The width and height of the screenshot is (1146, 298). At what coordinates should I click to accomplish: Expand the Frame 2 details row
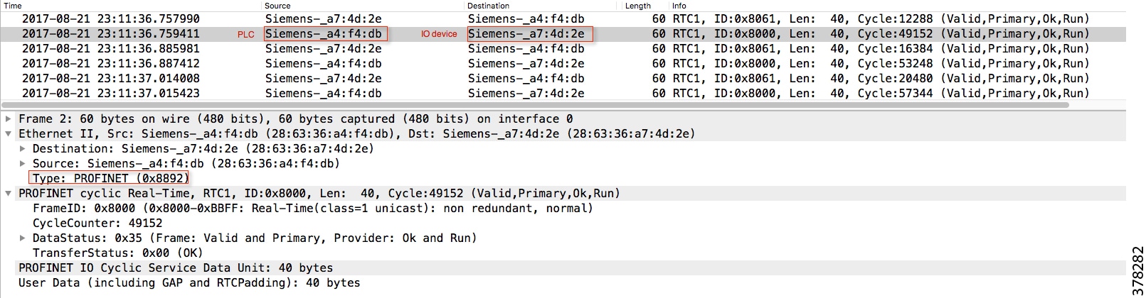[9, 118]
